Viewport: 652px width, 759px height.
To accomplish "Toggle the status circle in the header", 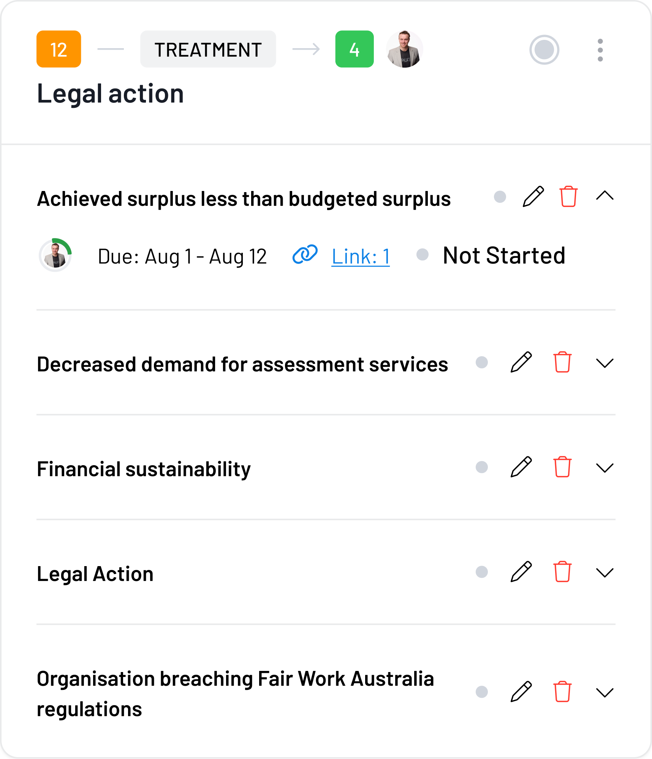I will pyautogui.click(x=544, y=50).
